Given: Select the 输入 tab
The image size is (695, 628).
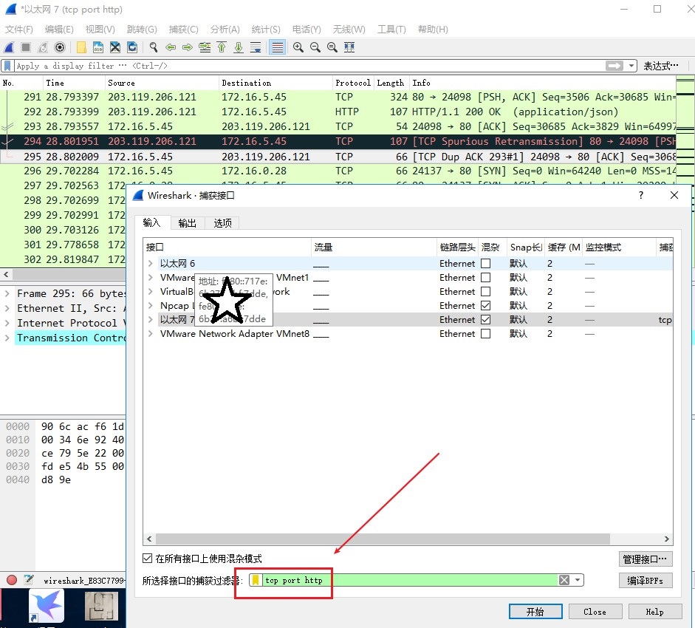Looking at the screenshot, I should point(151,222).
